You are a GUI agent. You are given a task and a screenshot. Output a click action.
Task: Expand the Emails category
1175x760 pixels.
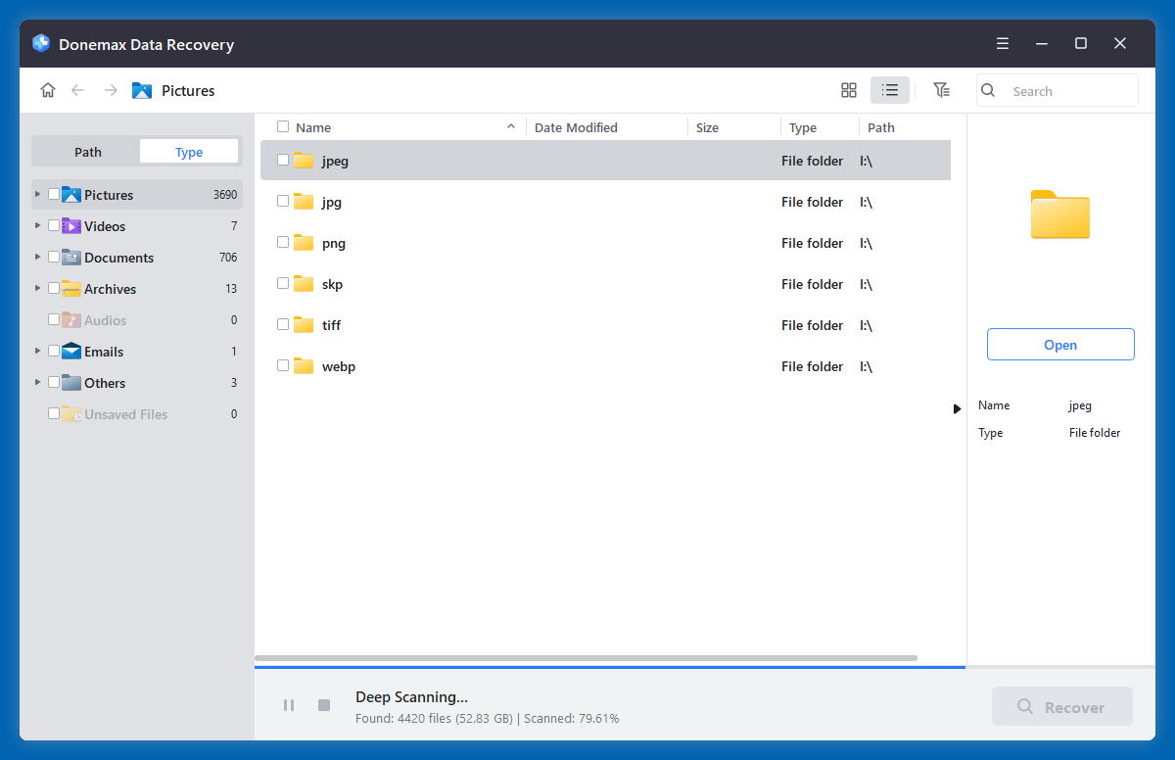[x=37, y=351]
